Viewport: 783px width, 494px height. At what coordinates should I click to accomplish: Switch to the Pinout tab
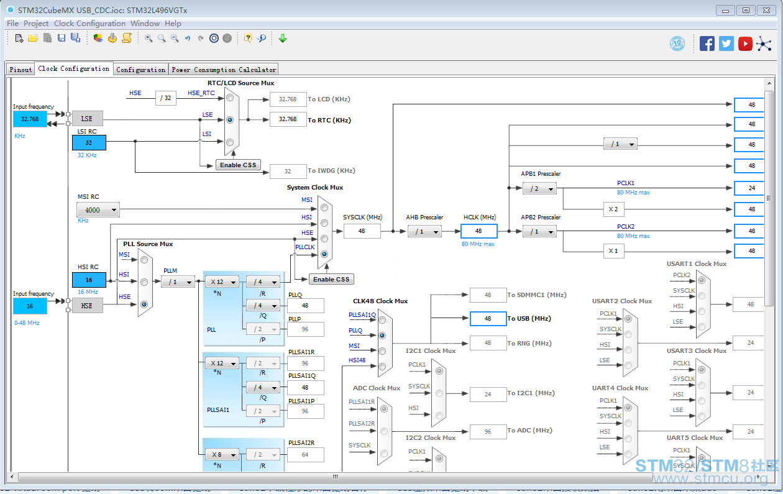click(x=21, y=70)
